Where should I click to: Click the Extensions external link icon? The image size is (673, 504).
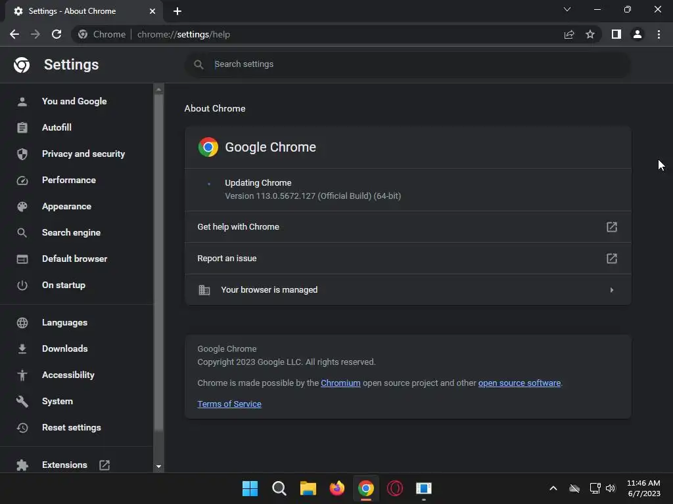(104, 465)
